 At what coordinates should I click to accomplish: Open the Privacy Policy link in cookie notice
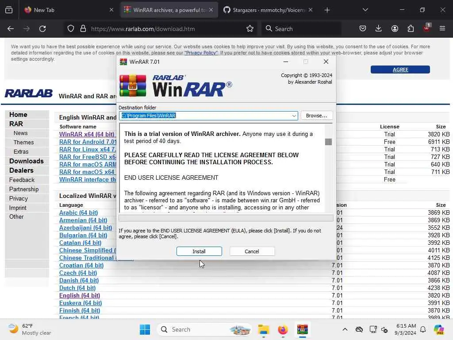(x=201, y=53)
